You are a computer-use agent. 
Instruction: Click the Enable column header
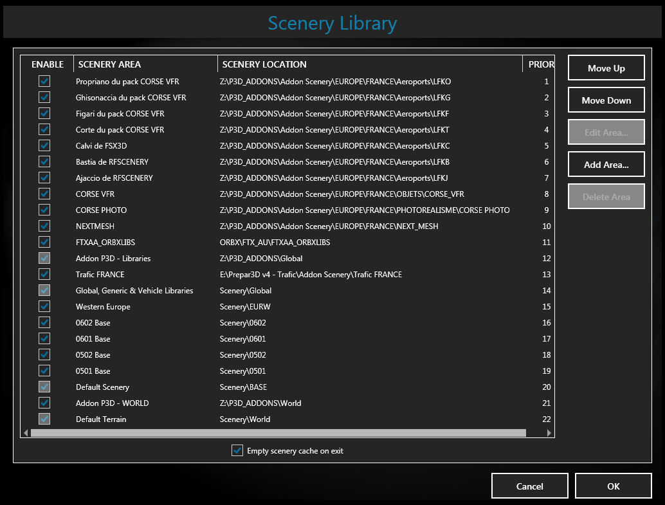(x=48, y=64)
